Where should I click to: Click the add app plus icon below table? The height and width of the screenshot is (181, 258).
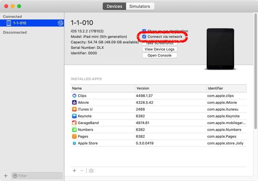(74, 171)
